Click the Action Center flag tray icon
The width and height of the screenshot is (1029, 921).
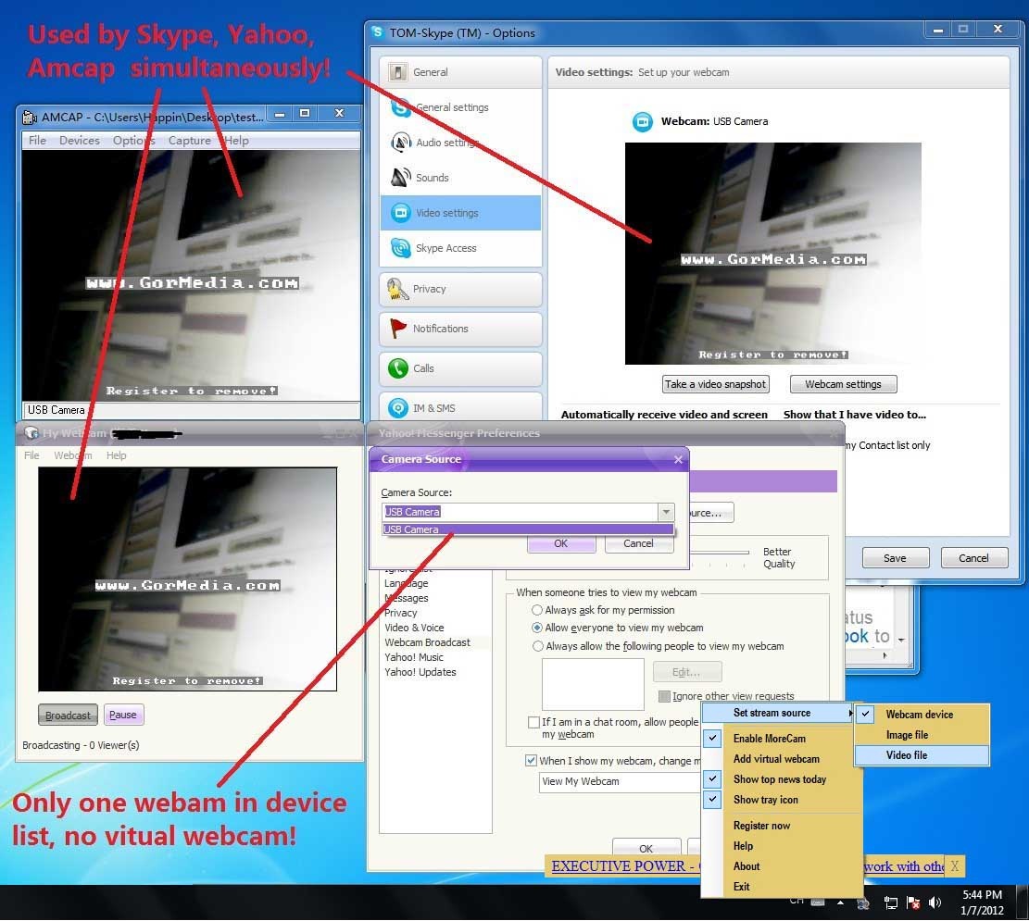[913, 902]
